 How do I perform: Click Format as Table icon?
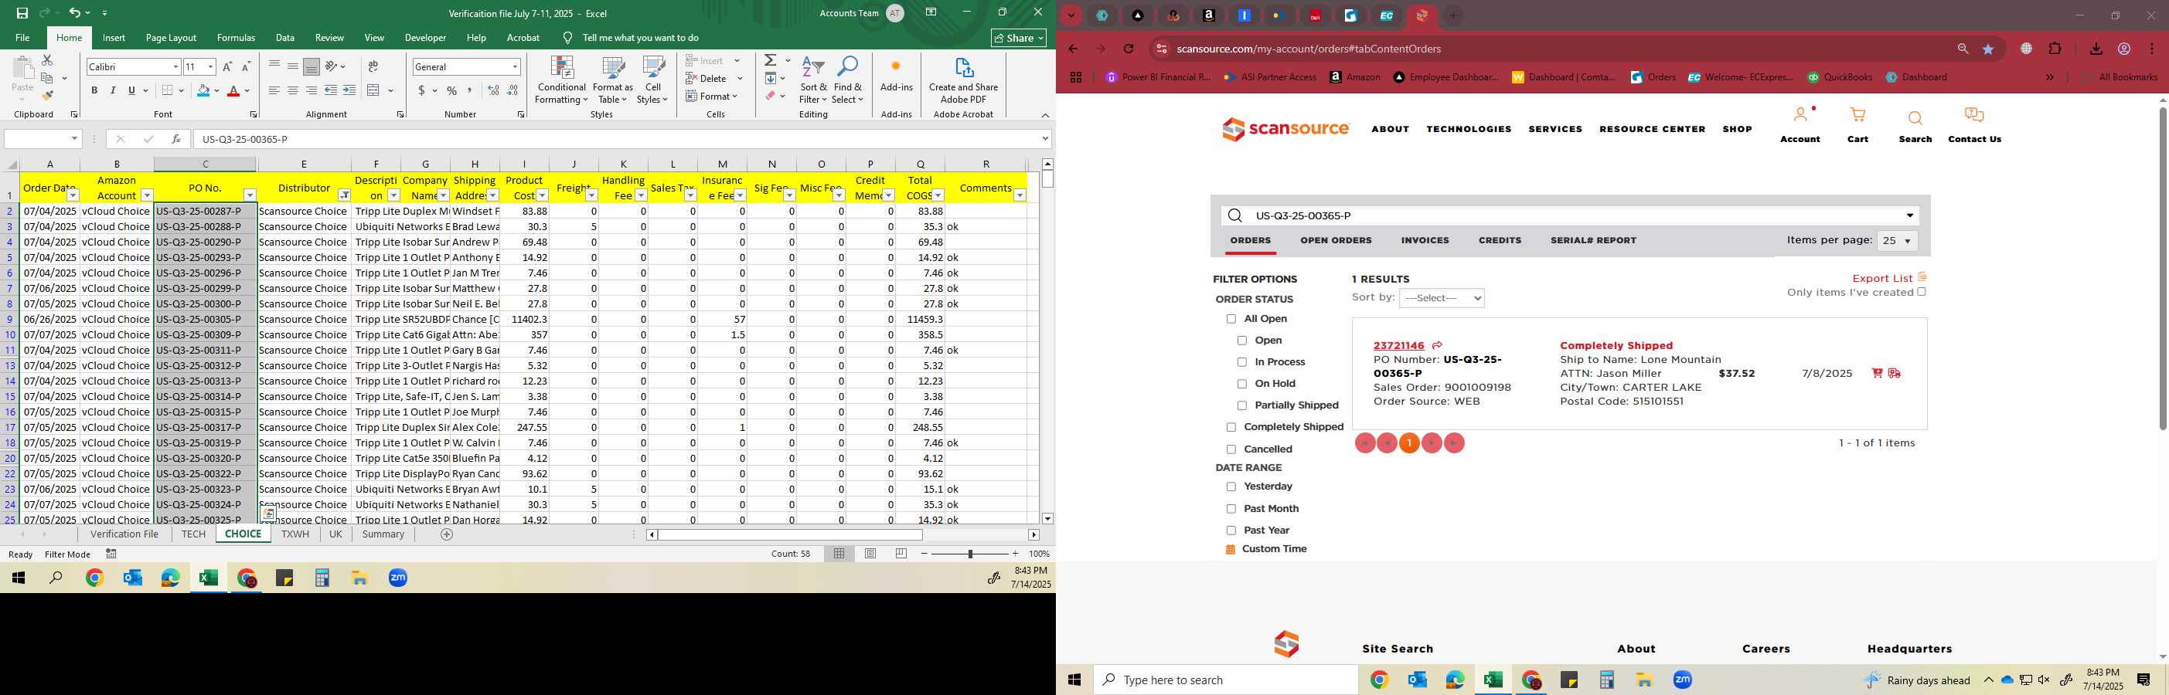tap(613, 81)
